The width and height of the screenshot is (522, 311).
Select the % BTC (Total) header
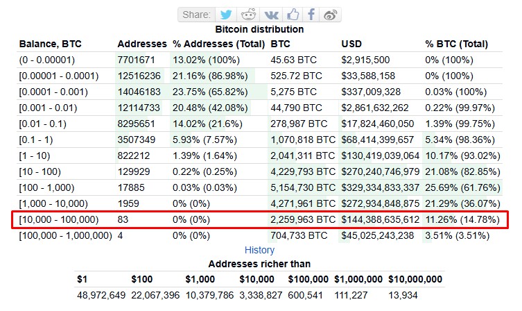(x=456, y=44)
